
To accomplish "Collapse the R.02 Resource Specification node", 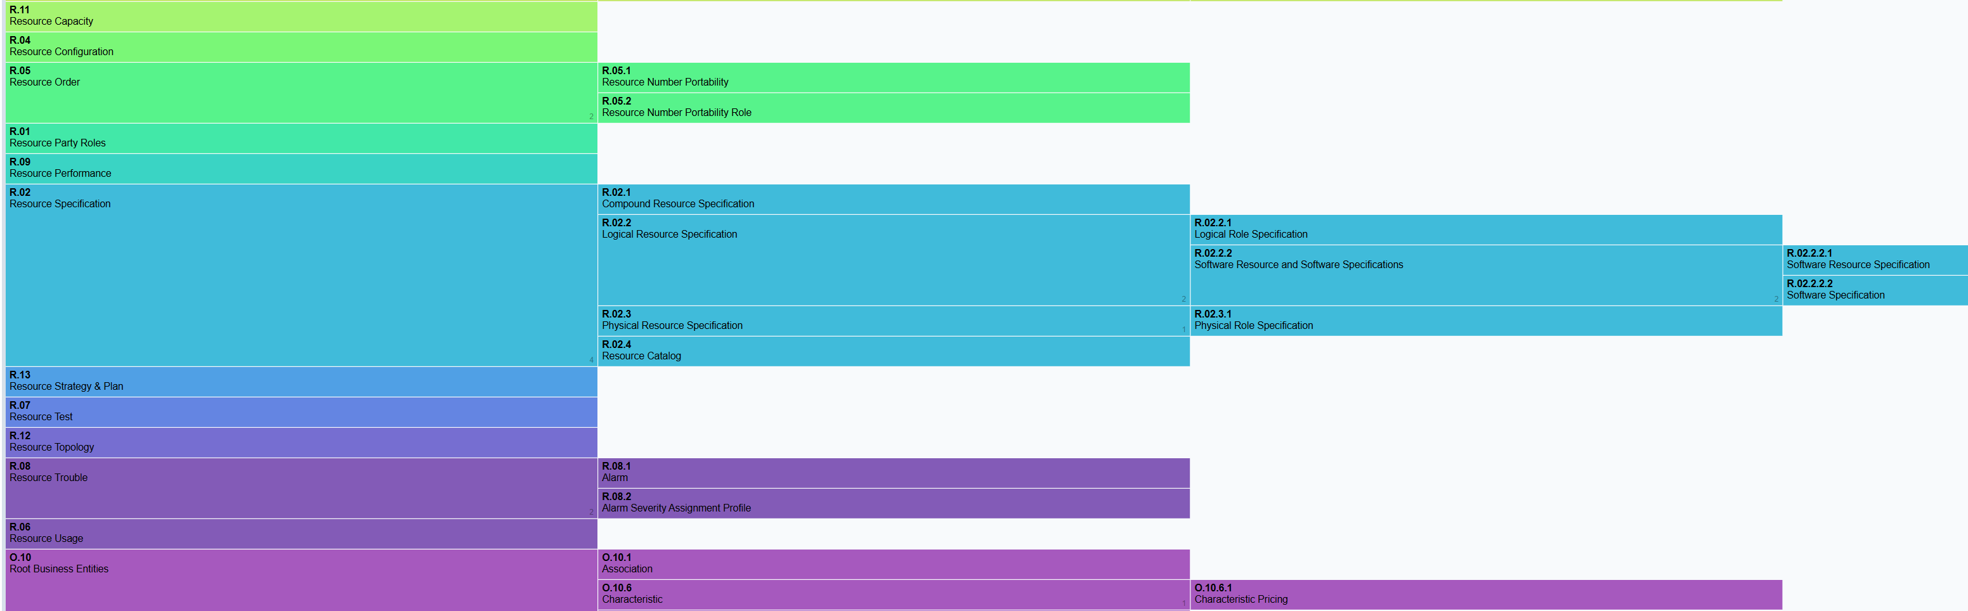I will [301, 275].
